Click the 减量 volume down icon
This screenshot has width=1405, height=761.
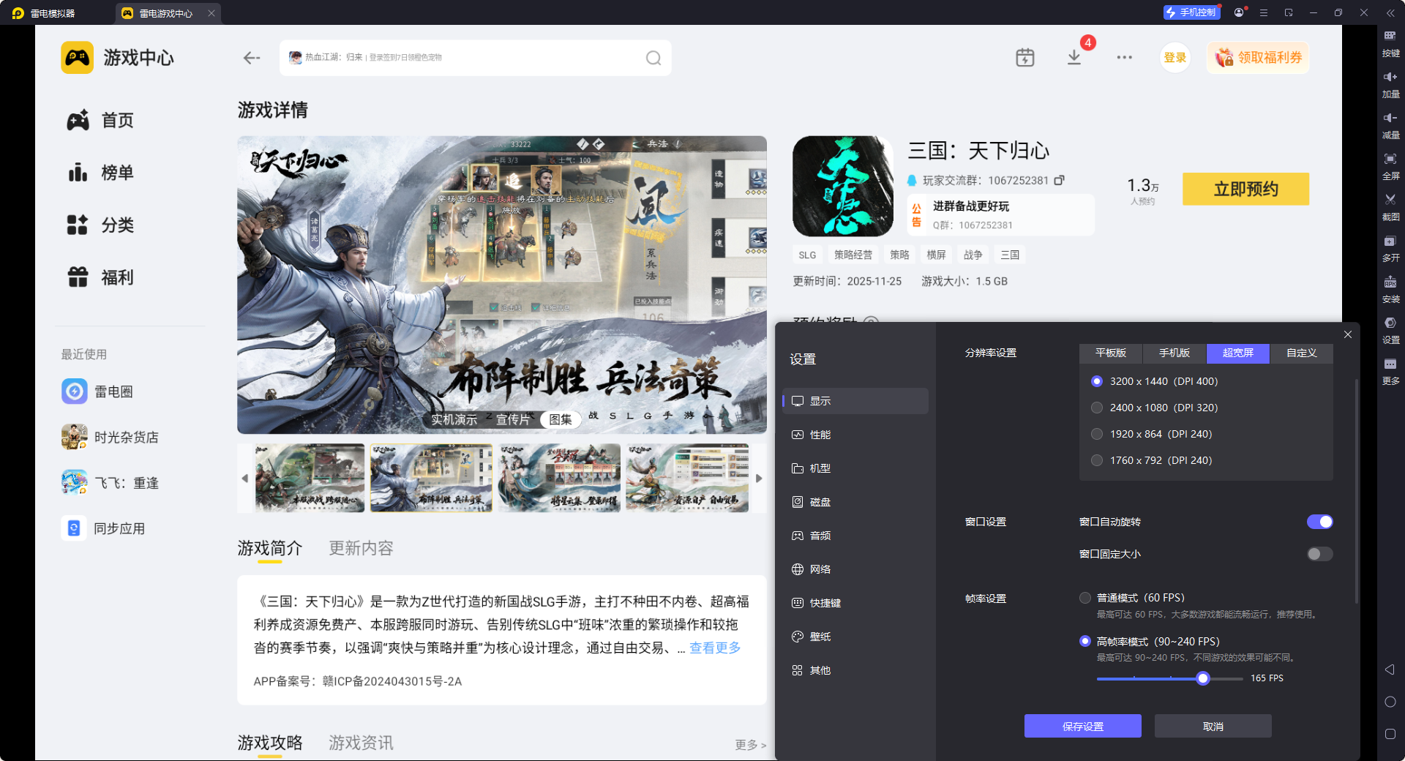[1390, 124]
